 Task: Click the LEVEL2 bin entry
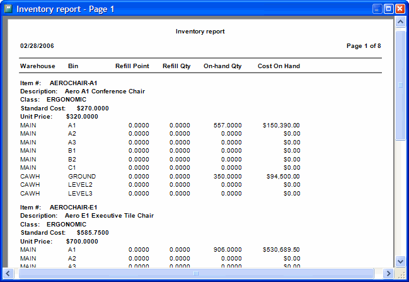[80, 185]
